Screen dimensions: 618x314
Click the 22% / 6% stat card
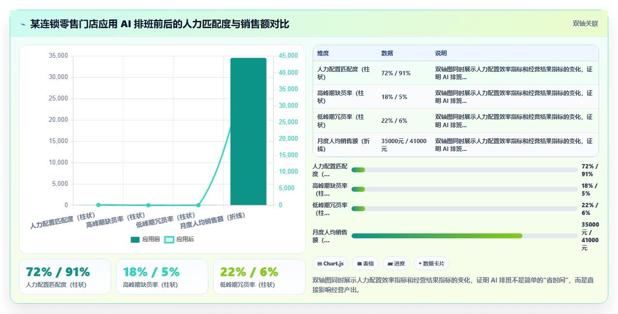pyautogui.click(x=259, y=277)
